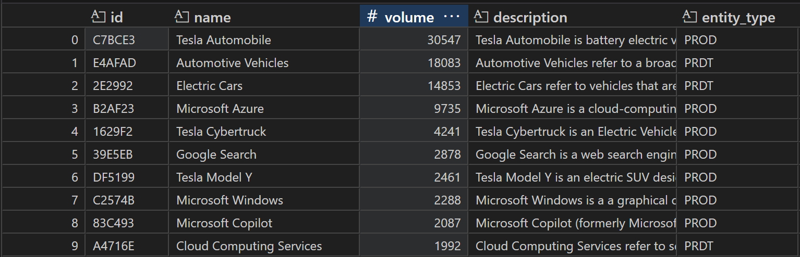Click the id cell B2AF23
The width and height of the screenshot is (800, 257).
coord(127,109)
